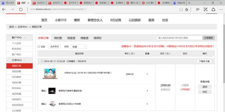
Task: Click 查看详情 for the order
Action: coord(205,82)
